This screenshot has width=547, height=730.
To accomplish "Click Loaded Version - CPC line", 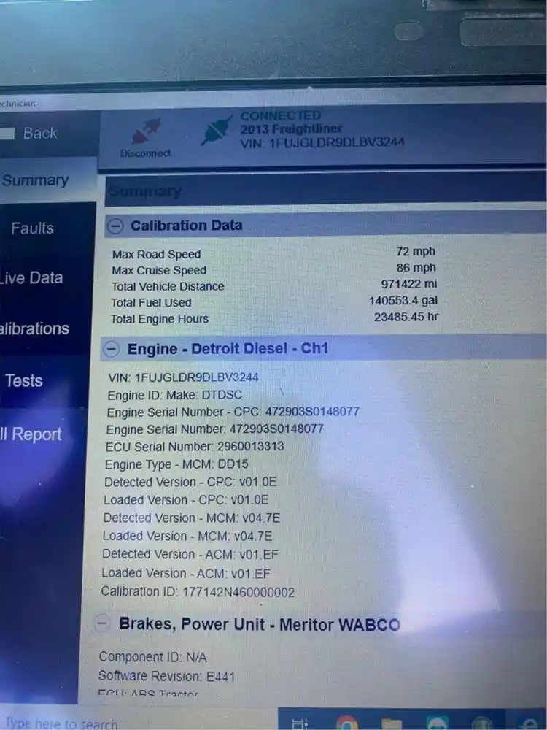I will coord(186,500).
